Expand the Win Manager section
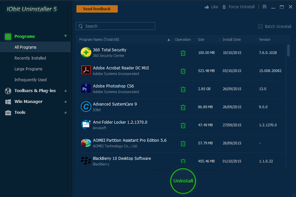296x197 pixels. point(66,102)
